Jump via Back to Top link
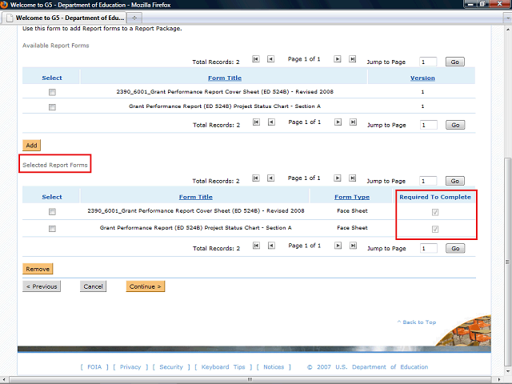 [417, 322]
